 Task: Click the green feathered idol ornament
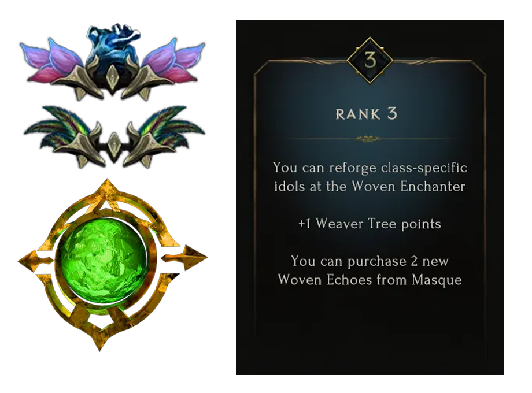(x=114, y=137)
